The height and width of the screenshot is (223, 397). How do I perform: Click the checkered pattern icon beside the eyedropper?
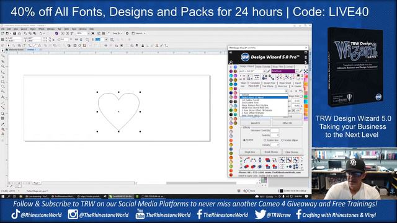coord(306,72)
